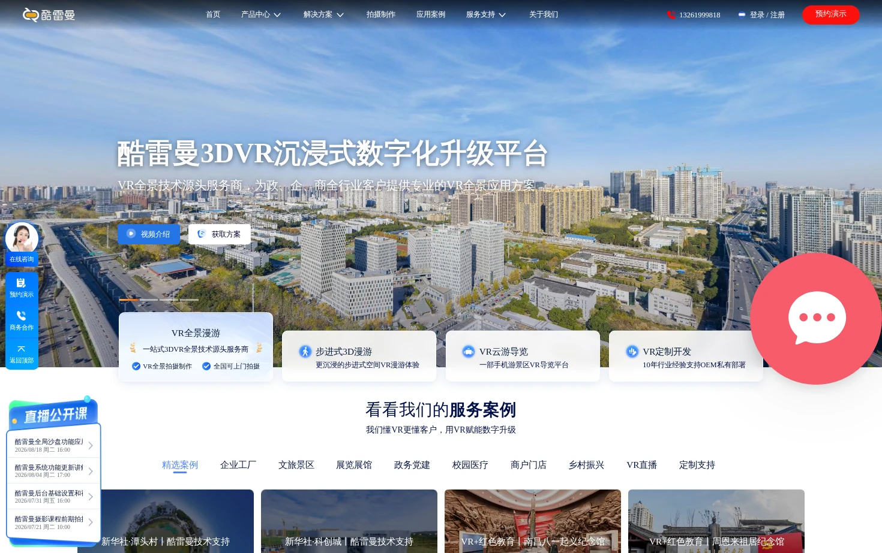Select second carousel indicator bar
Screen dimensions: 882x553
click(149, 300)
